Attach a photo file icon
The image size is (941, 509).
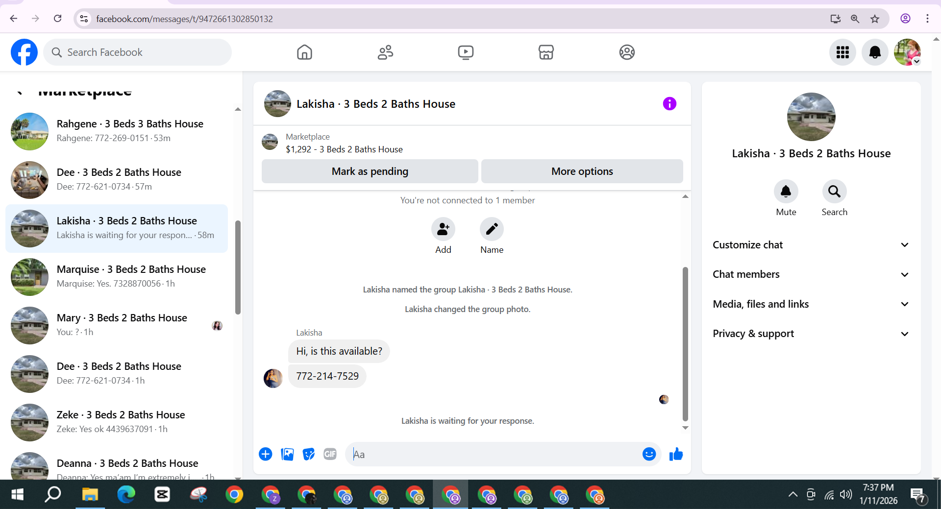287,454
